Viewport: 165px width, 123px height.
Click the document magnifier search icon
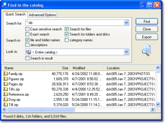point(146,50)
